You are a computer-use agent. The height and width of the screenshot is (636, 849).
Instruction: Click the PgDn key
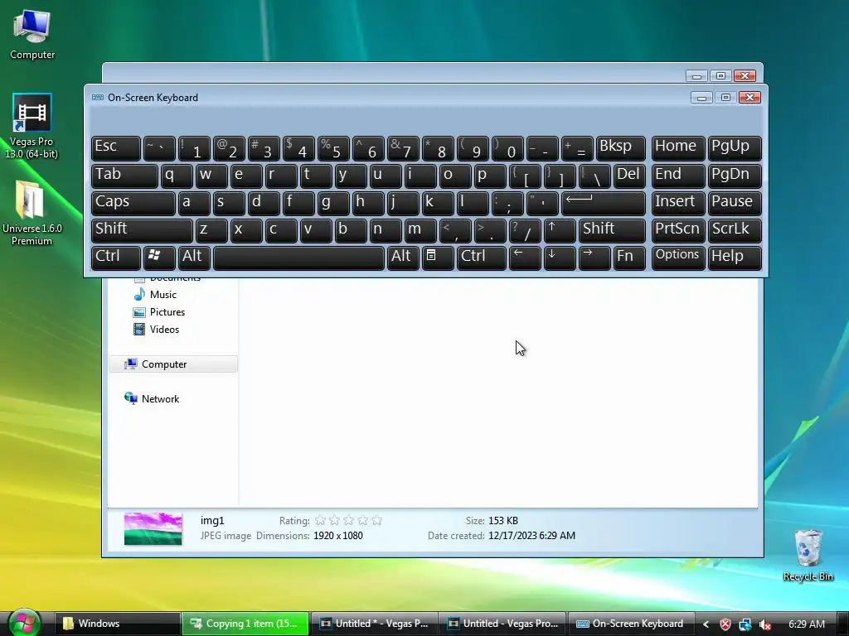pos(735,176)
